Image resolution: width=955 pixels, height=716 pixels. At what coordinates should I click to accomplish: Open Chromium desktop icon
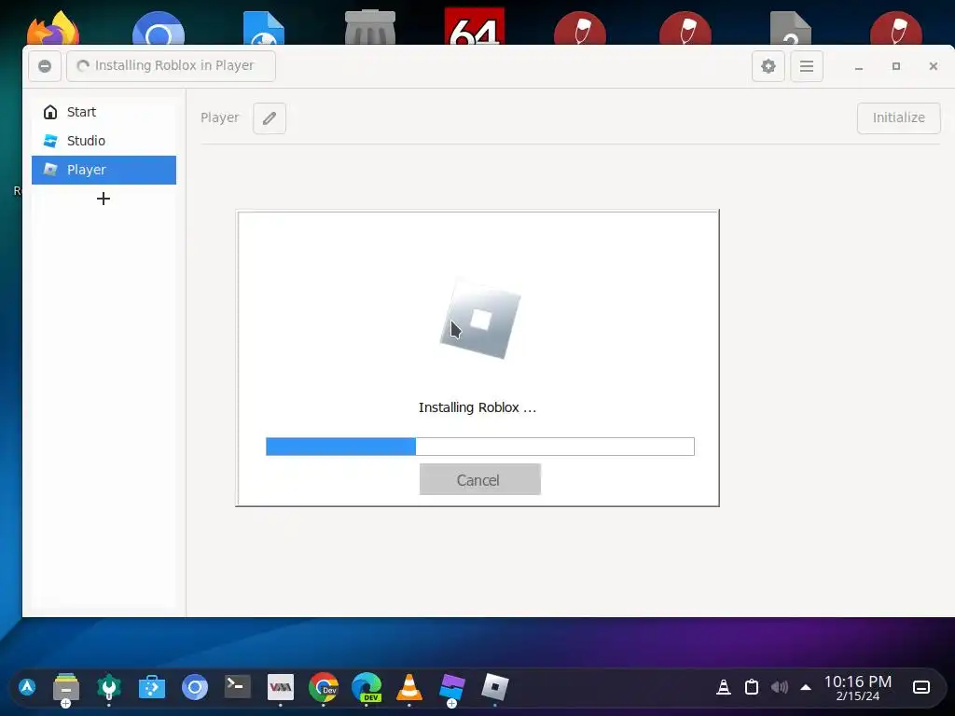click(x=159, y=28)
